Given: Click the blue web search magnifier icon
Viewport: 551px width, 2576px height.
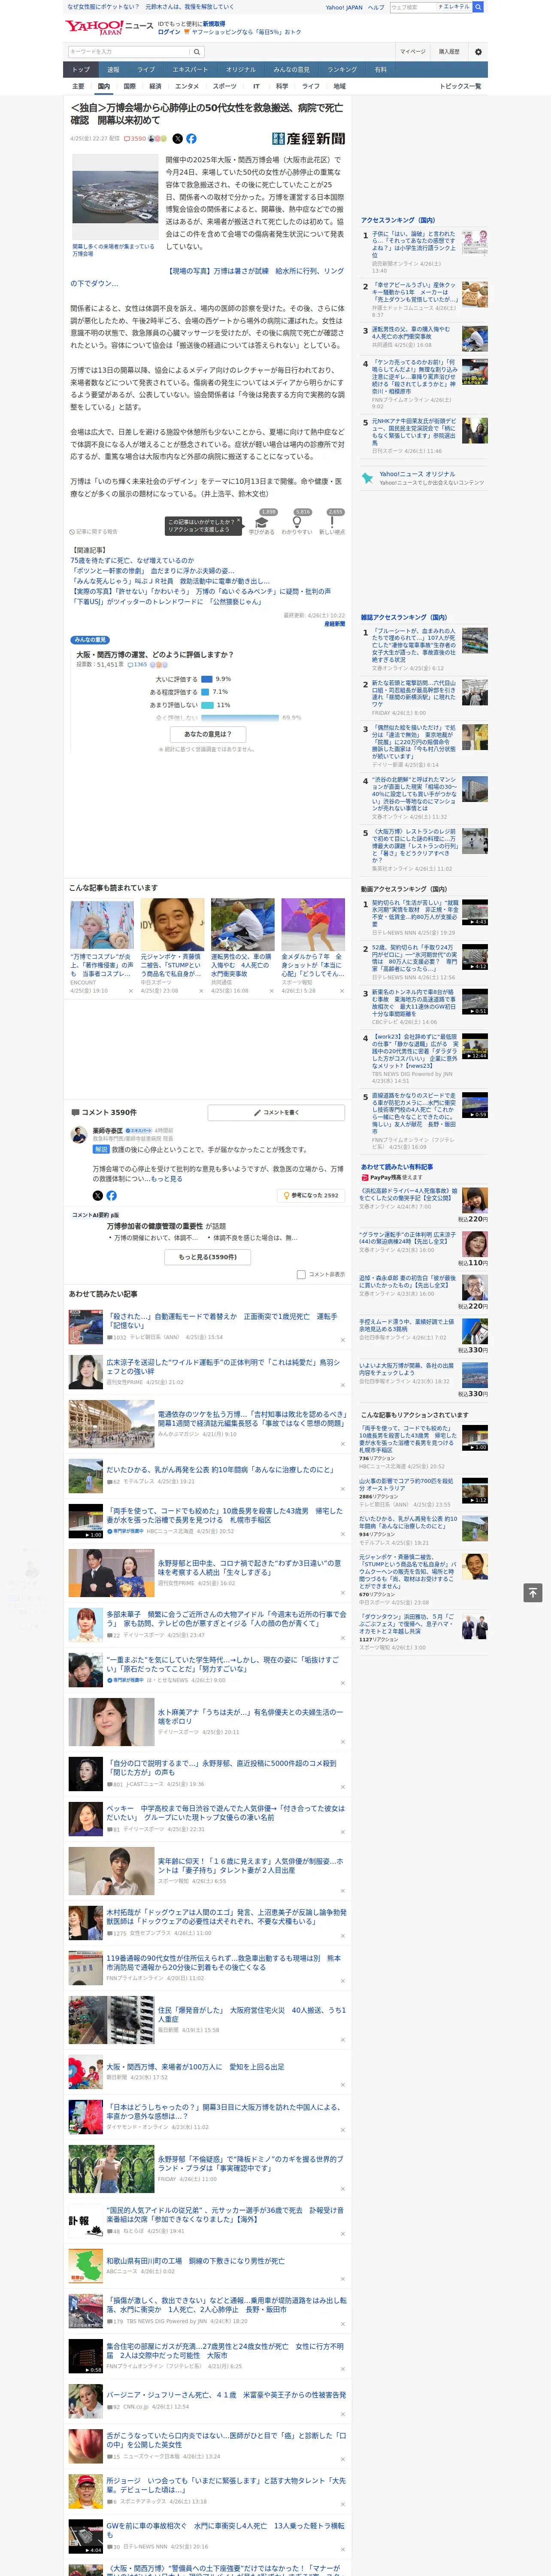Looking at the screenshot, I should coord(478,7).
